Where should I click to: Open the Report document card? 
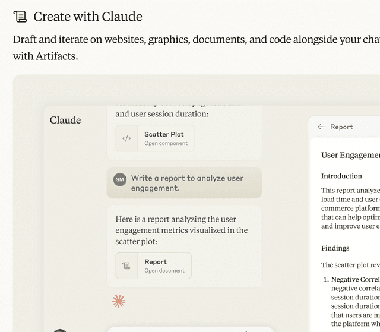[153, 266]
